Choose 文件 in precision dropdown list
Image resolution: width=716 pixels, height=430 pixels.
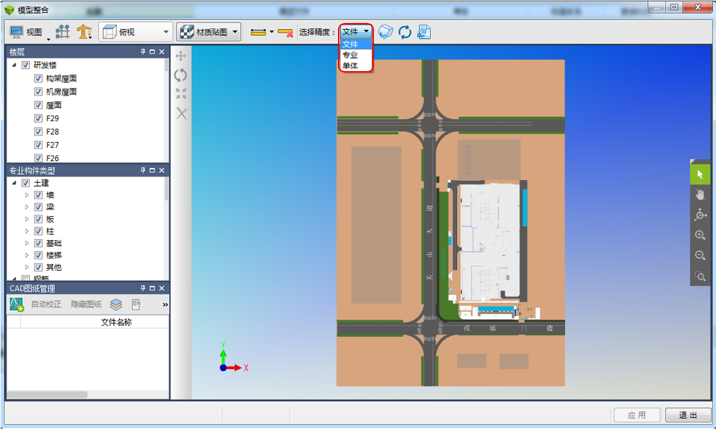(x=356, y=44)
